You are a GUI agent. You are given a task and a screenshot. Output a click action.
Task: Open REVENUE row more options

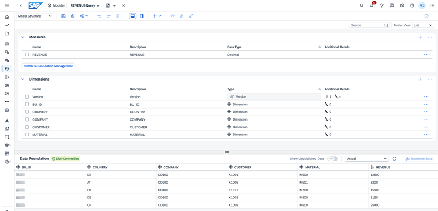pos(427,55)
